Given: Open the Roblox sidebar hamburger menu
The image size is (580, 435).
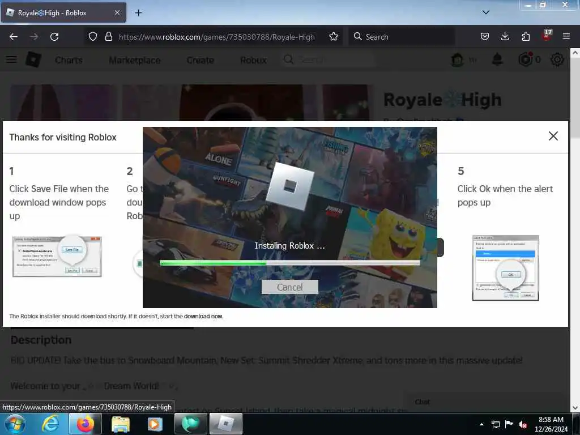Looking at the screenshot, I should coord(11,59).
